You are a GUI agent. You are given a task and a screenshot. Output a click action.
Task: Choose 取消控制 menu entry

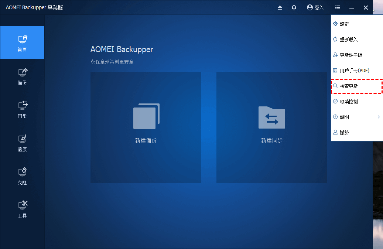coord(357,102)
